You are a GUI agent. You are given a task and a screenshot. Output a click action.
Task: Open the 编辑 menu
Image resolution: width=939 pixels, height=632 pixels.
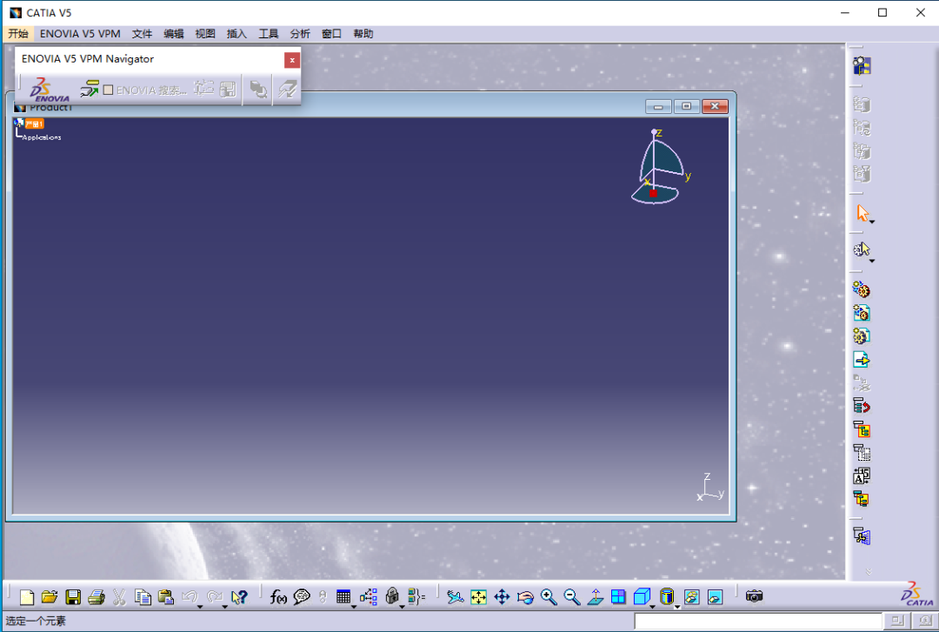(x=174, y=34)
